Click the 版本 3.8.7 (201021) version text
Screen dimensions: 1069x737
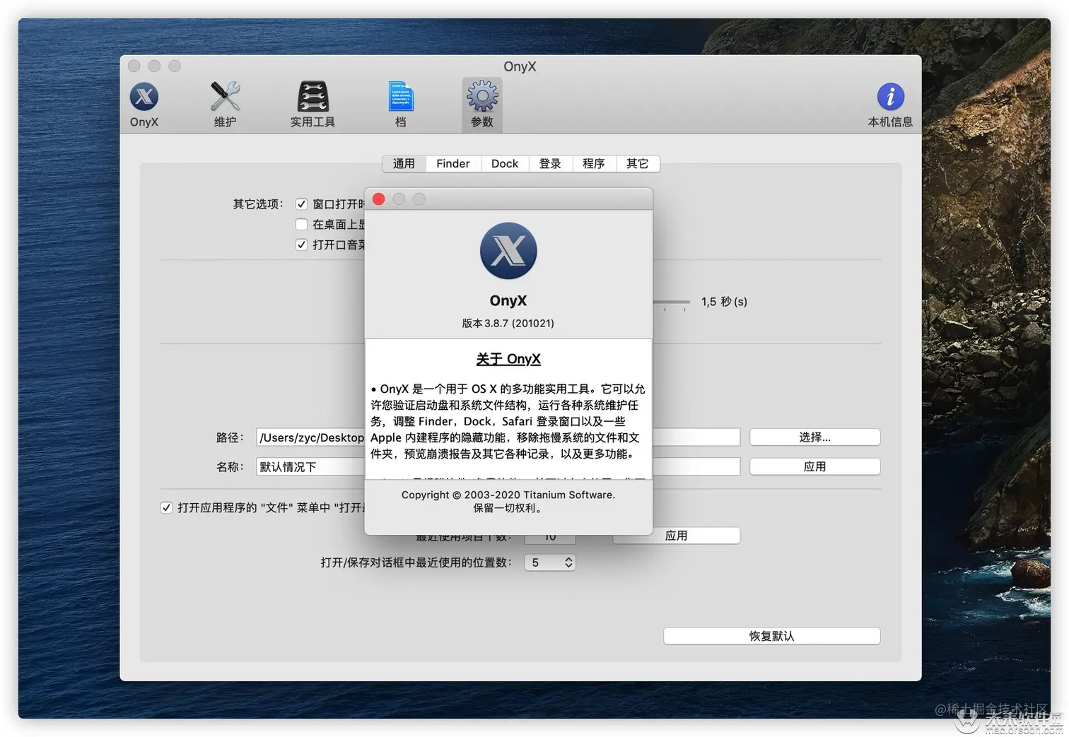(x=508, y=323)
